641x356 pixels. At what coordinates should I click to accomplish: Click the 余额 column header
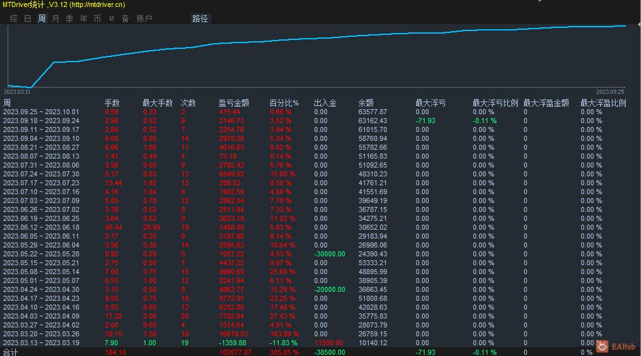[x=366, y=103]
